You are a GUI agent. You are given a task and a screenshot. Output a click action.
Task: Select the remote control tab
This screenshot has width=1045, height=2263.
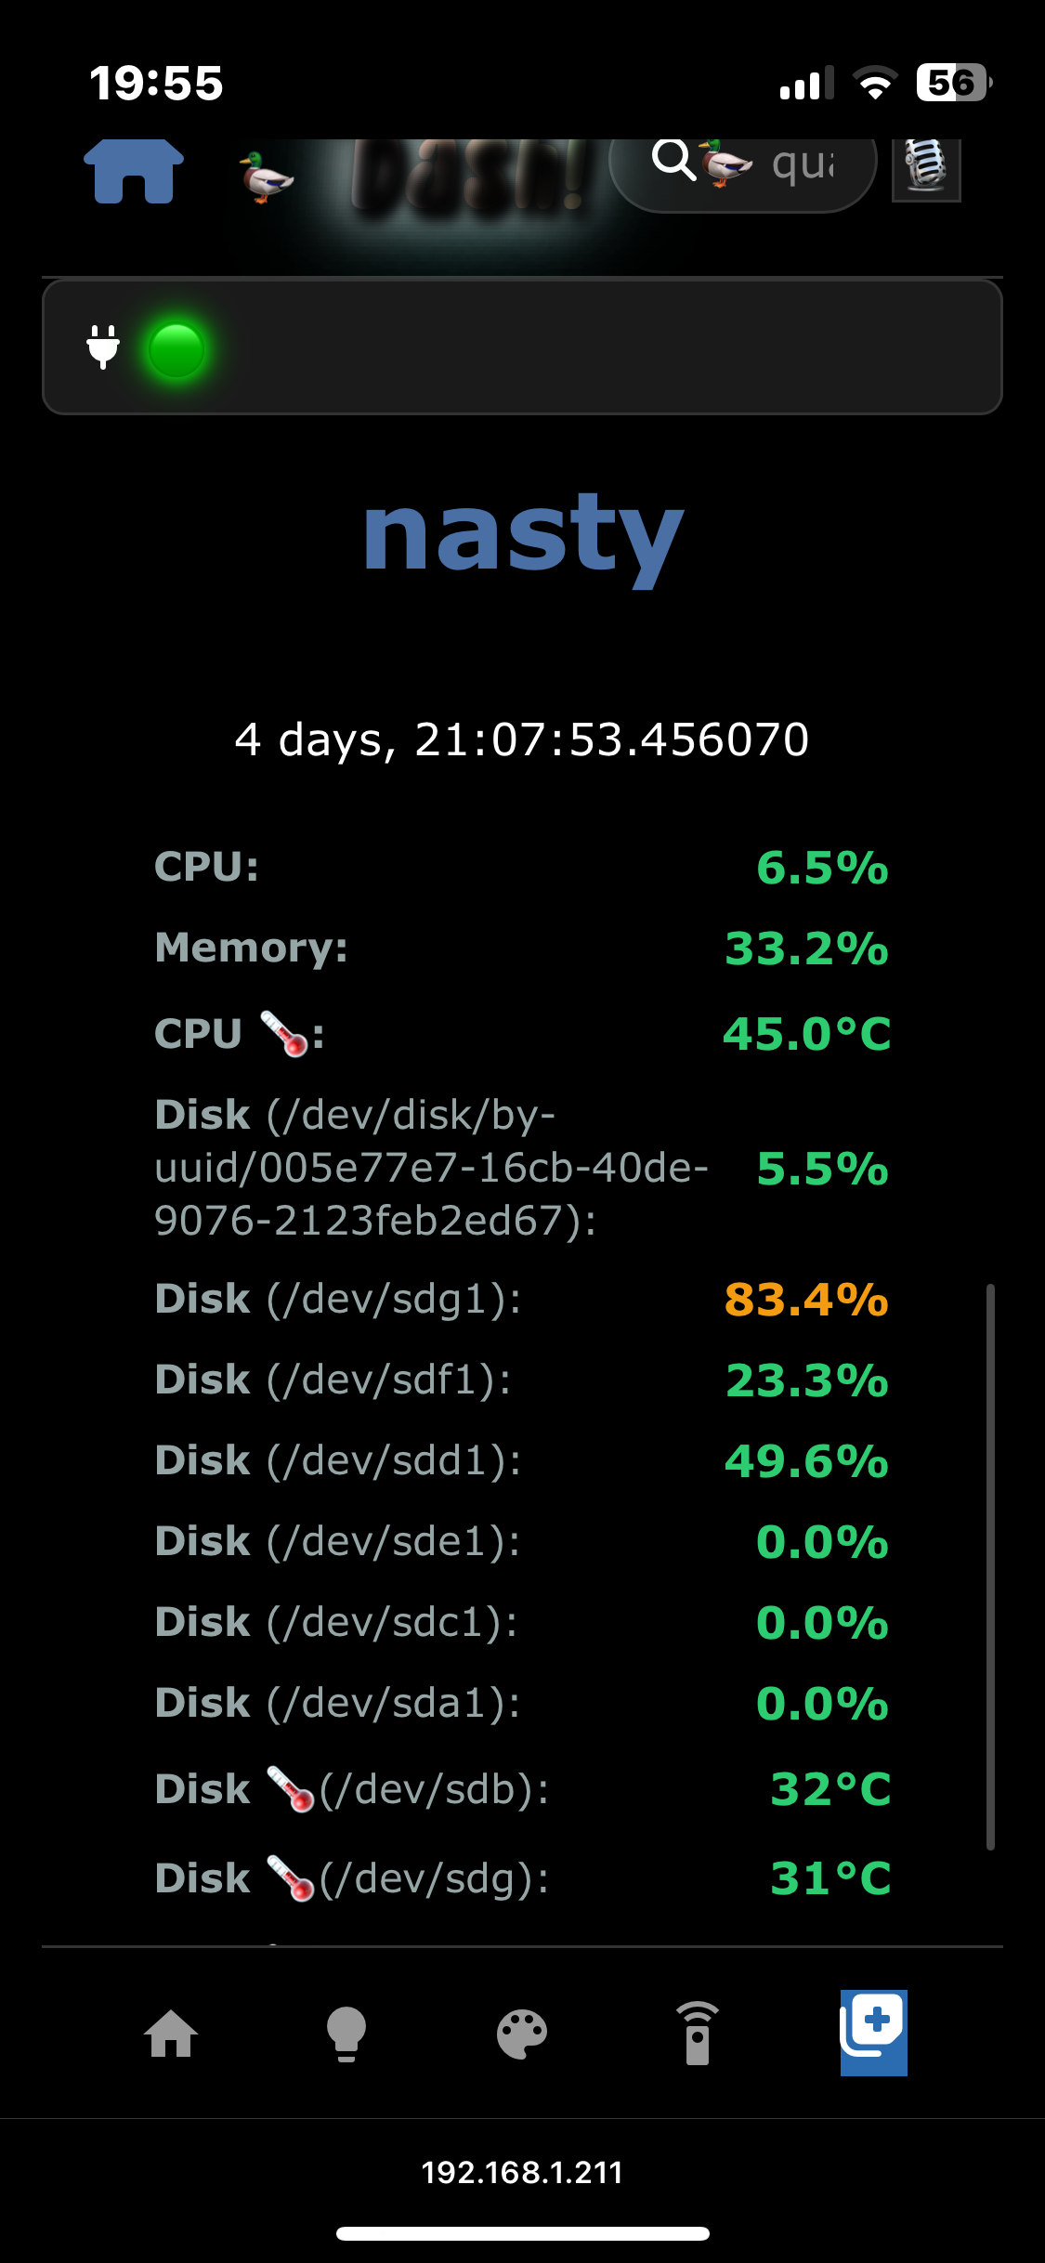pyautogui.click(x=698, y=2034)
